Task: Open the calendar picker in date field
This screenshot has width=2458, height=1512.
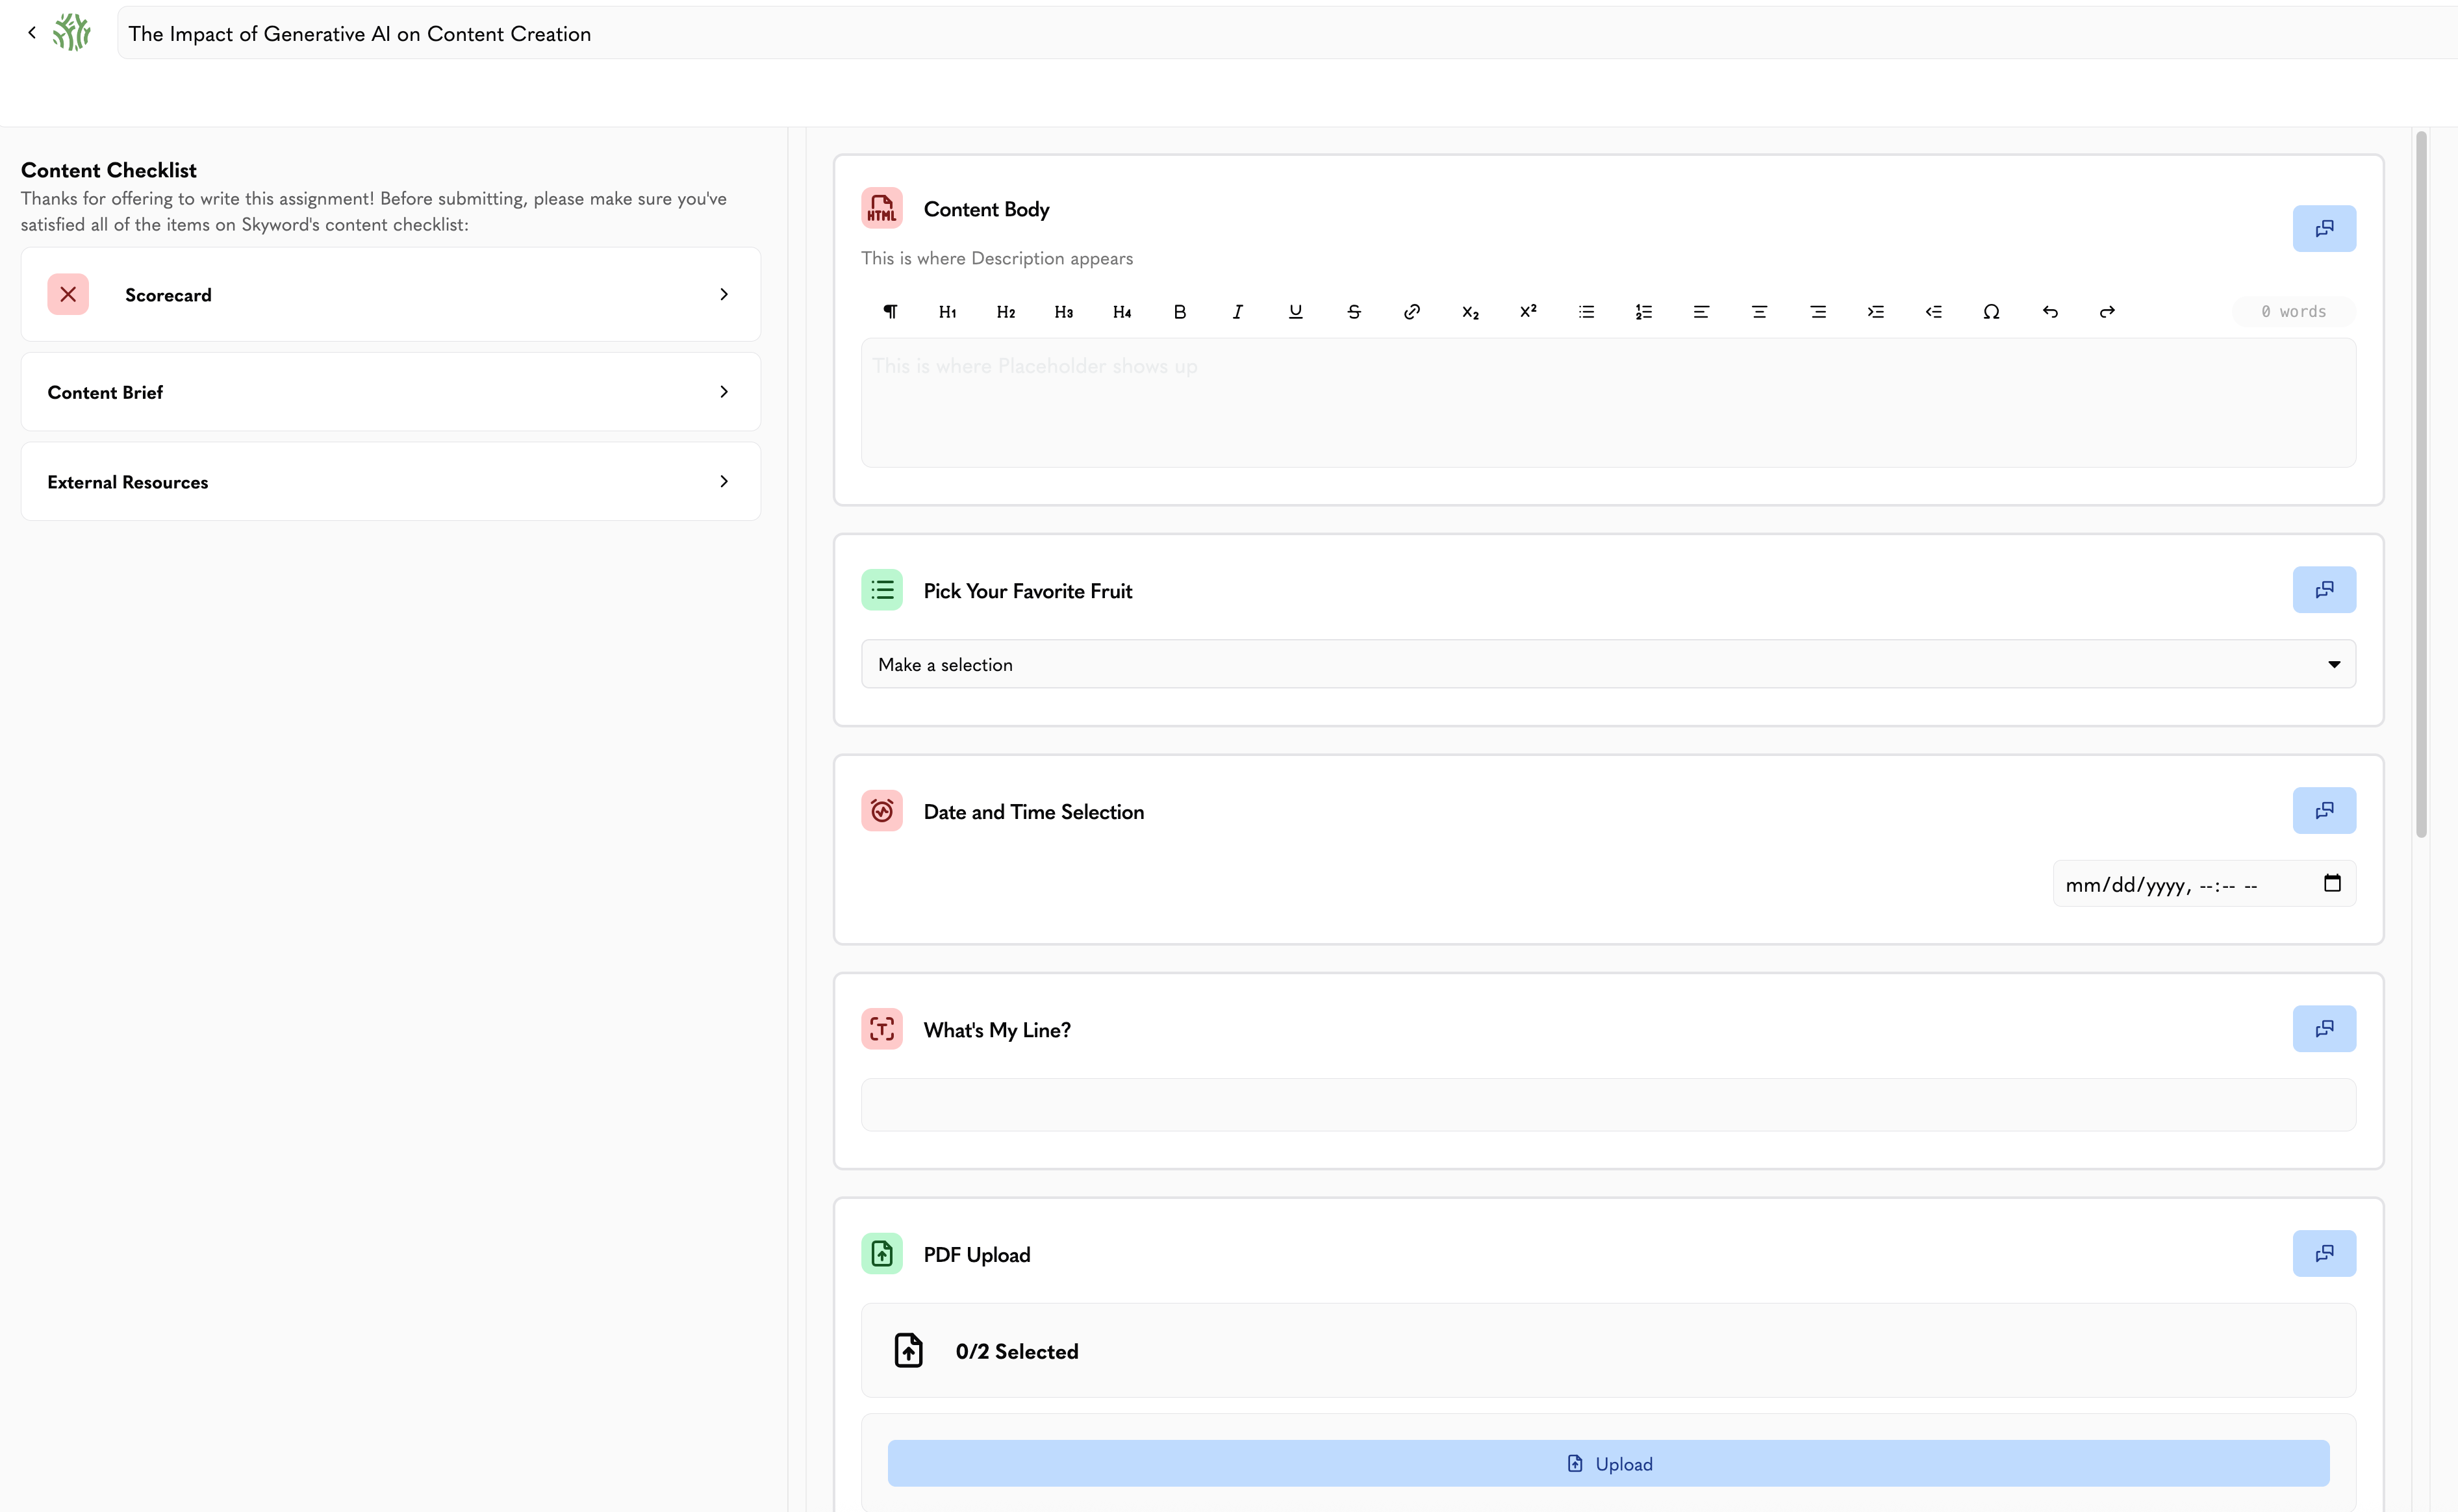Action: (x=2332, y=883)
